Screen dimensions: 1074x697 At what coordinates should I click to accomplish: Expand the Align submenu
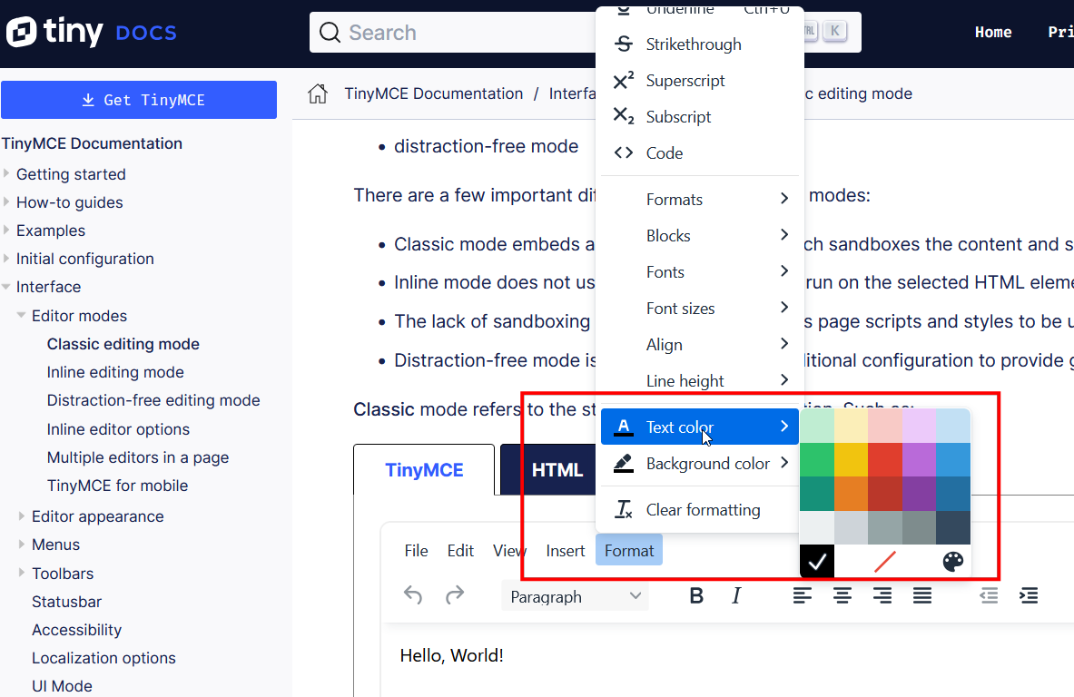pos(700,344)
